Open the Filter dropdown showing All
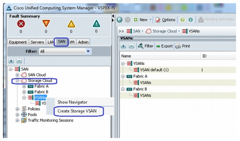Image resolution: width=240 pixels, height=141 pixels. coord(65,51)
